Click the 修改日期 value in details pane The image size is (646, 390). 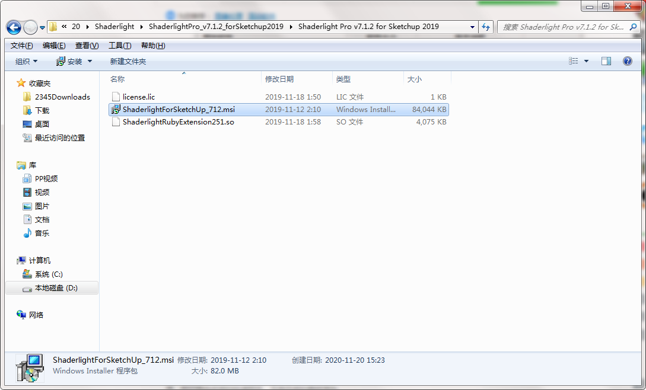[238, 360]
